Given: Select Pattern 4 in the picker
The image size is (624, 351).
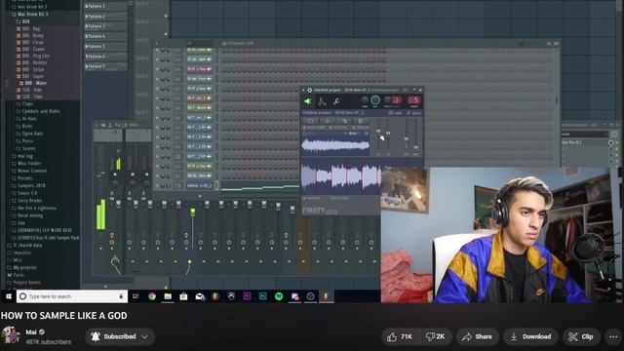Looking at the screenshot, I should (105, 36).
